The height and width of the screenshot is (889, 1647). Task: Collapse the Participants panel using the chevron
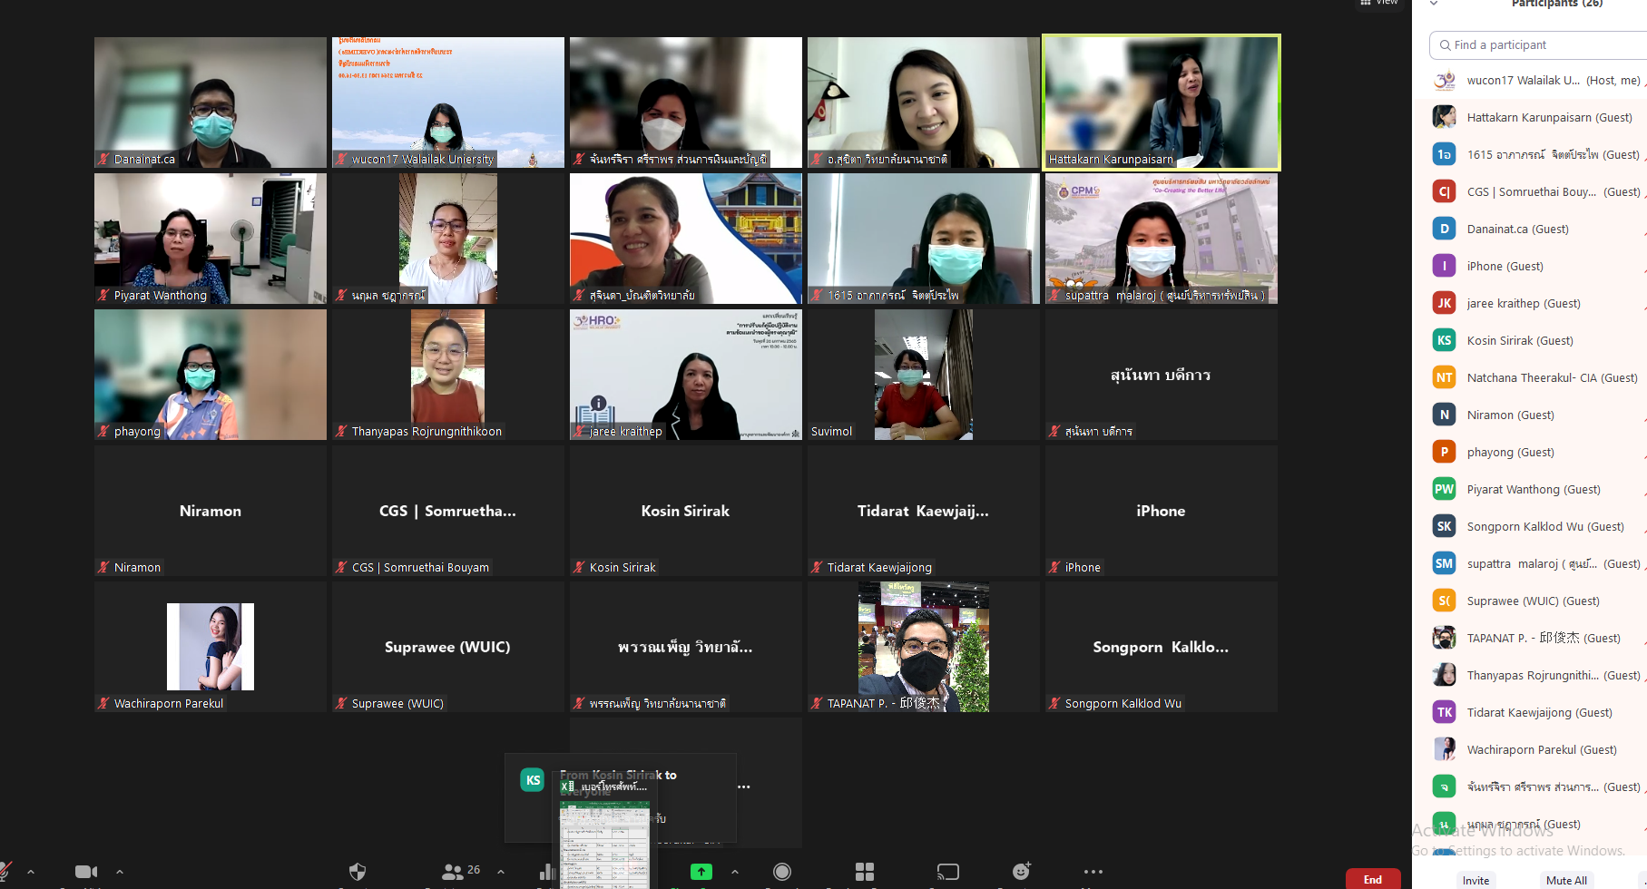pos(1434,4)
